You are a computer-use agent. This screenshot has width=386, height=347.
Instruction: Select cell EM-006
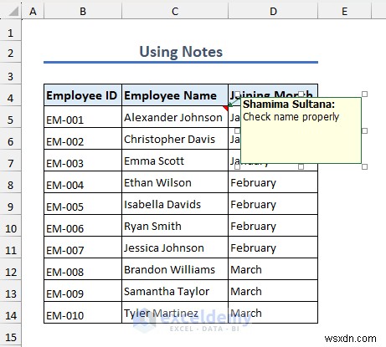pyautogui.click(x=83, y=226)
